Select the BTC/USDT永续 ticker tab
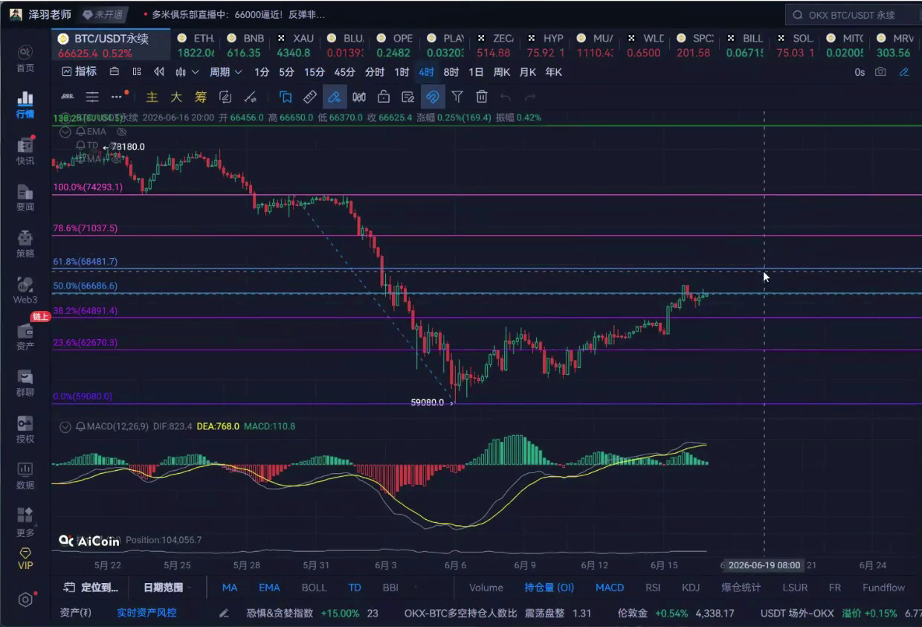Image resolution: width=922 pixels, height=627 pixels. click(112, 45)
